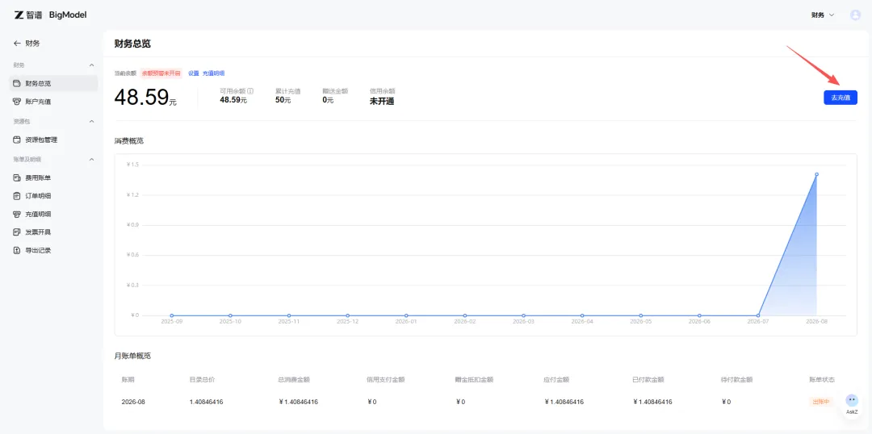872x434 pixels.
Task: Collapse the 资源包 sidebar section
Action: 92,121
